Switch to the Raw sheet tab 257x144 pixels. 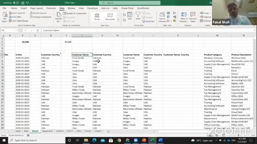pos(26,131)
